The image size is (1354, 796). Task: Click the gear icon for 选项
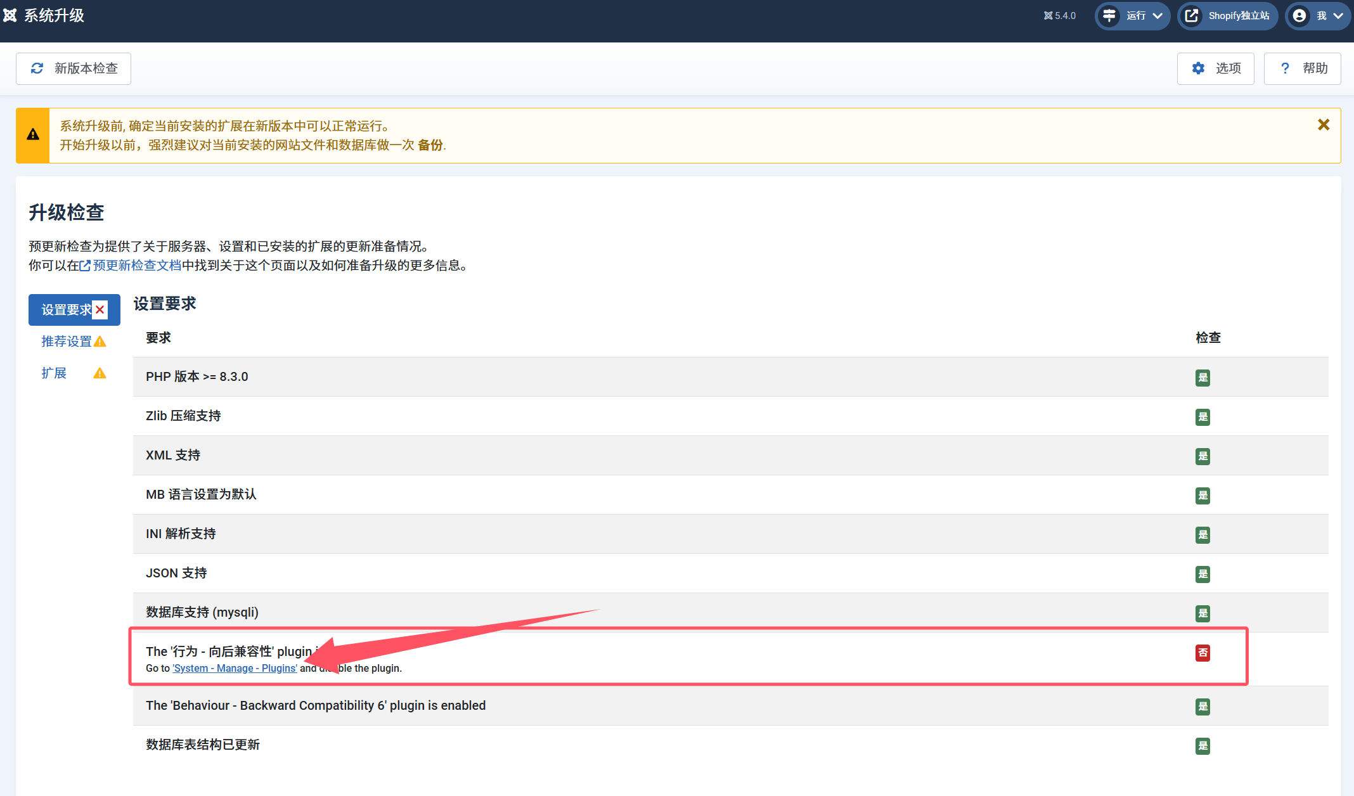1198,68
